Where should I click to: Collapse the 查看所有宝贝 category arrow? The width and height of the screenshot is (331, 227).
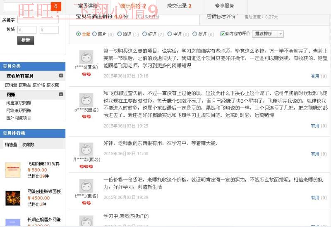[61, 76]
